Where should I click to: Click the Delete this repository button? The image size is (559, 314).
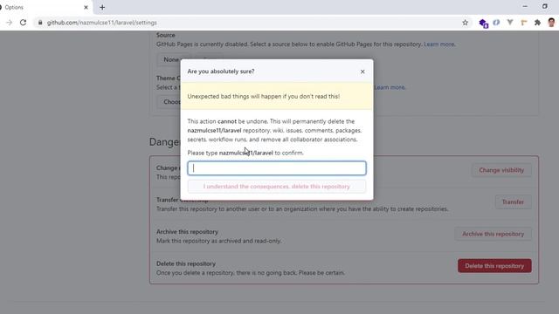tap(494, 266)
